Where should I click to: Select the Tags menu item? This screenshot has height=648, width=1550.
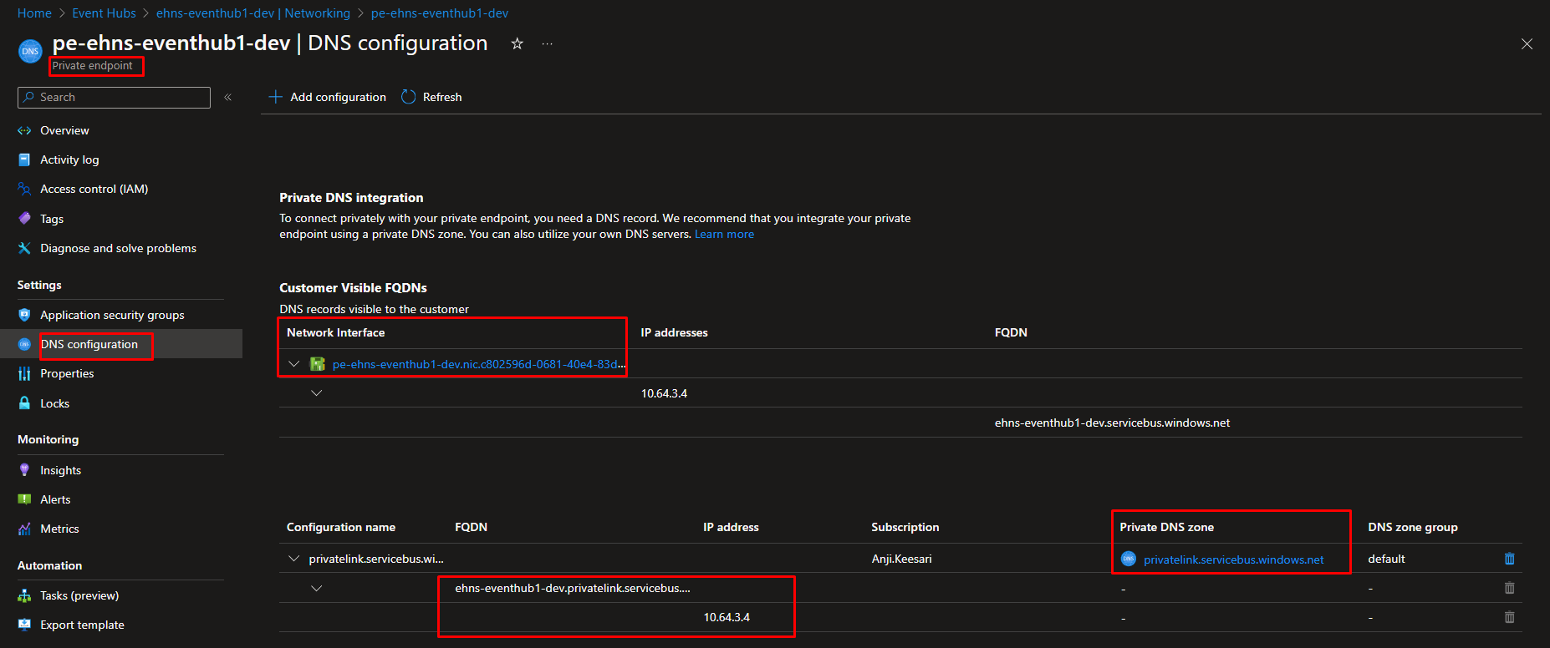52,219
